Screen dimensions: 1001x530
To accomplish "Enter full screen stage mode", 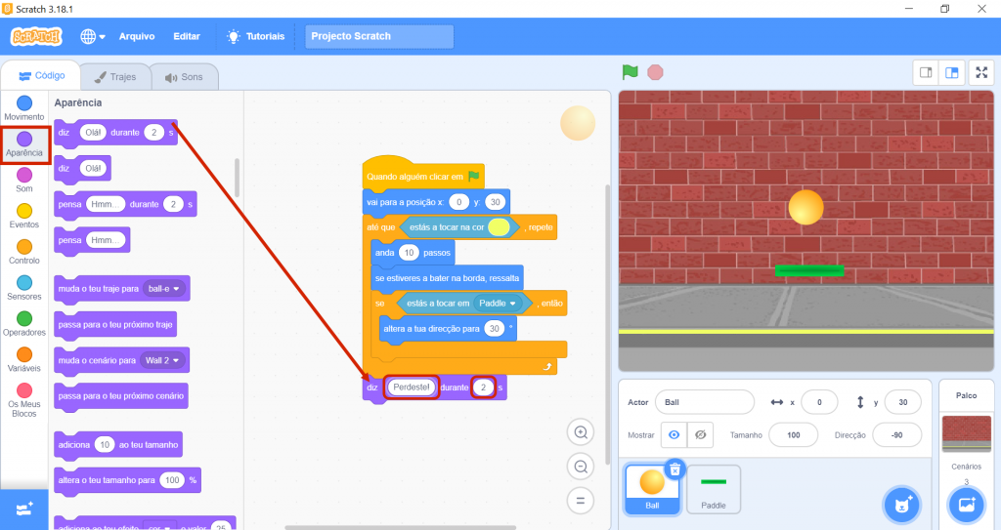I will (981, 72).
